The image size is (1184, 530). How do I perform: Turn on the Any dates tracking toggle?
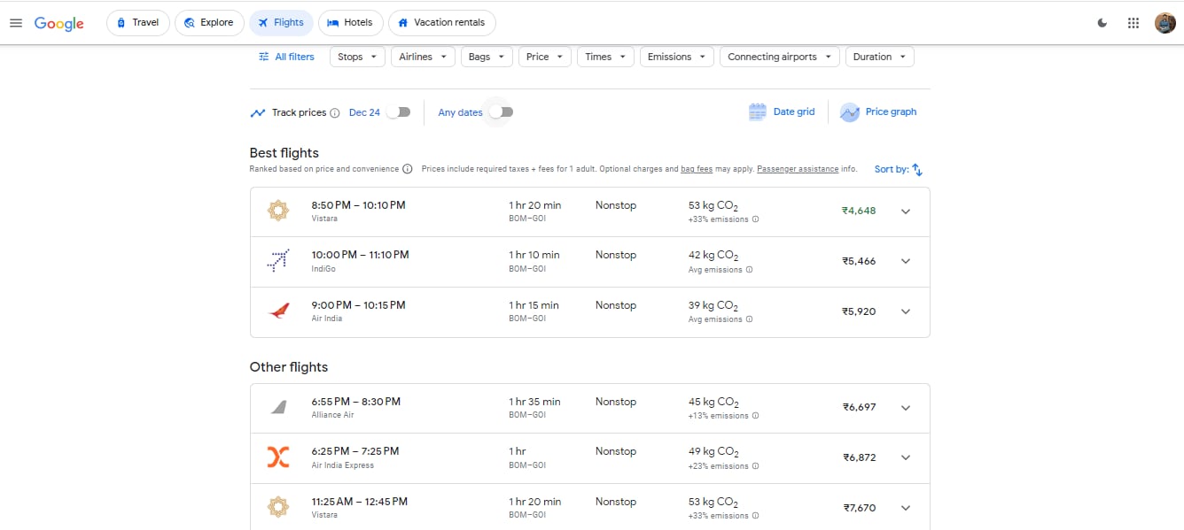(502, 112)
